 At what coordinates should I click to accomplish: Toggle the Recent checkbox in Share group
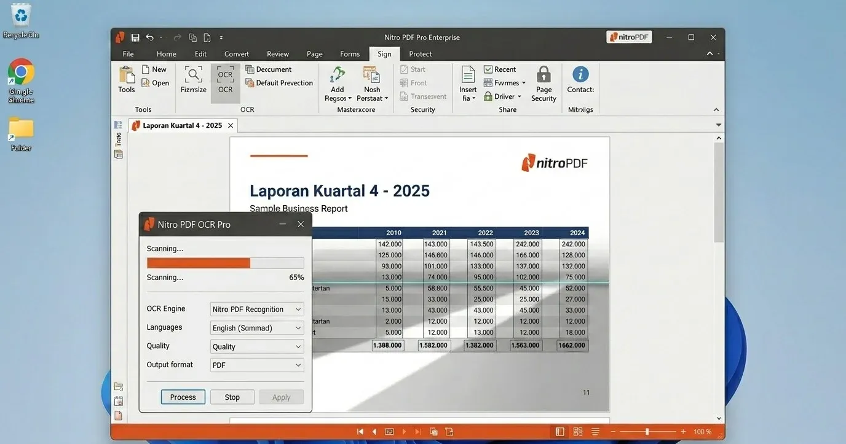(488, 69)
